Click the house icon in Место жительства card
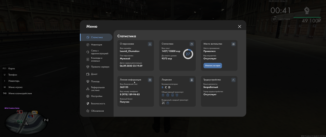Viewport: 326px width, 137px height. (x=234, y=44)
